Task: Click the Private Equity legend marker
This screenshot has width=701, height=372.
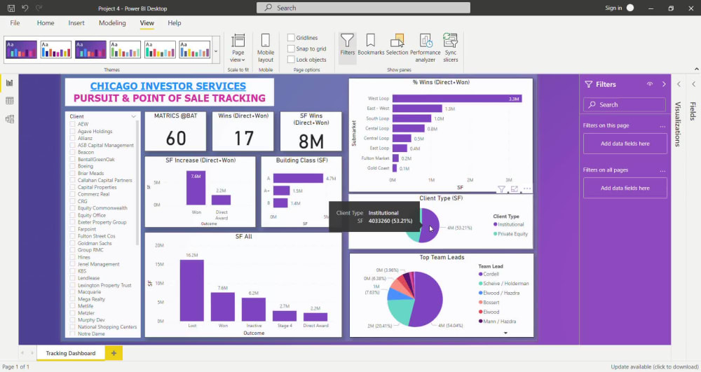Action: [496, 234]
